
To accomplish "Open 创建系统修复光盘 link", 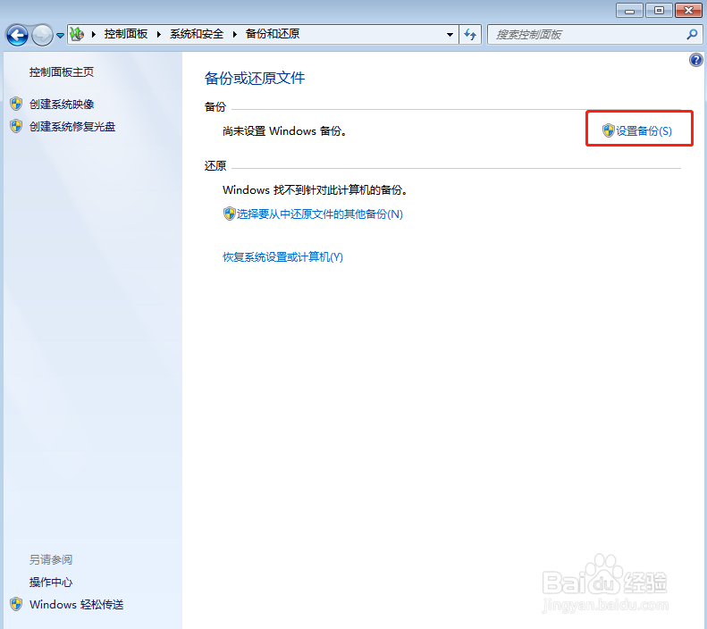I will pos(72,127).
